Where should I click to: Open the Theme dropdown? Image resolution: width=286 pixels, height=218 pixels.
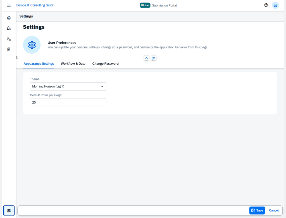(x=68, y=87)
